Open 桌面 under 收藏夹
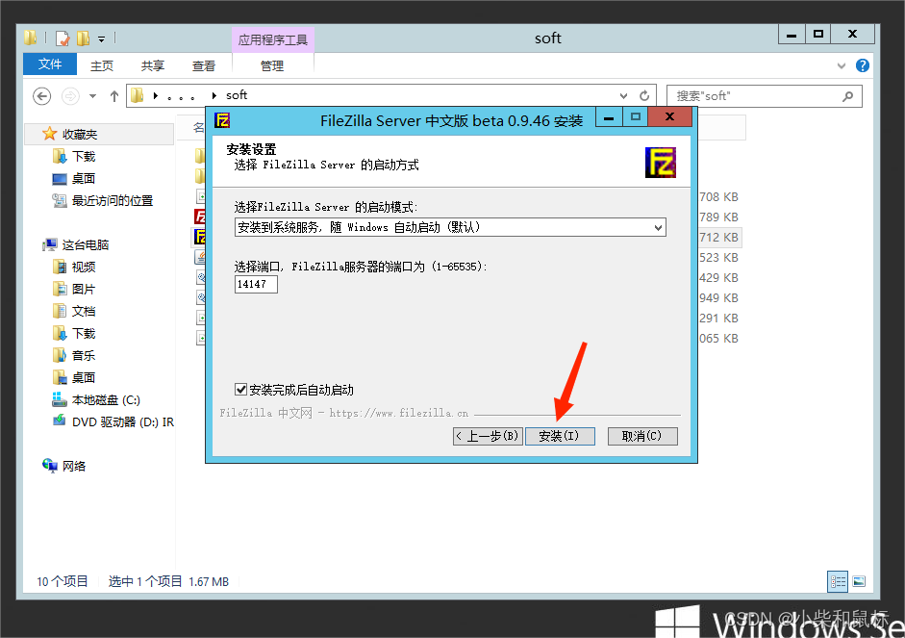 84,178
